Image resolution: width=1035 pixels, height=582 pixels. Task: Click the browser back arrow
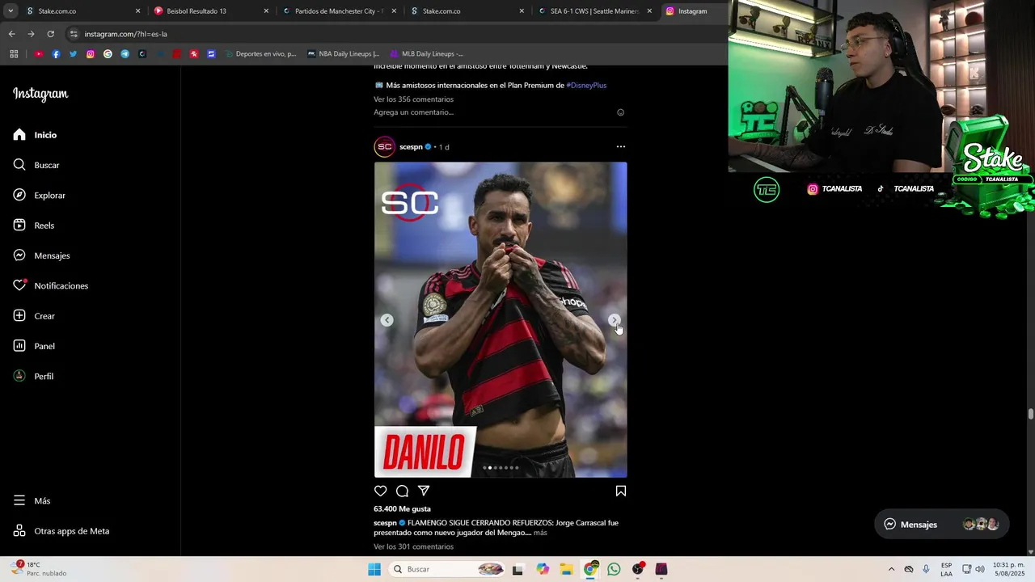point(11,34)
